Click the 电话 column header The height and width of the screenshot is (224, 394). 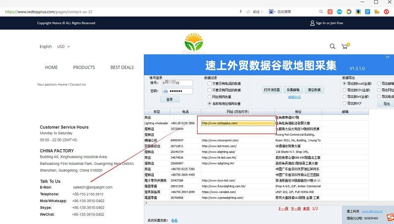[186, 112]
